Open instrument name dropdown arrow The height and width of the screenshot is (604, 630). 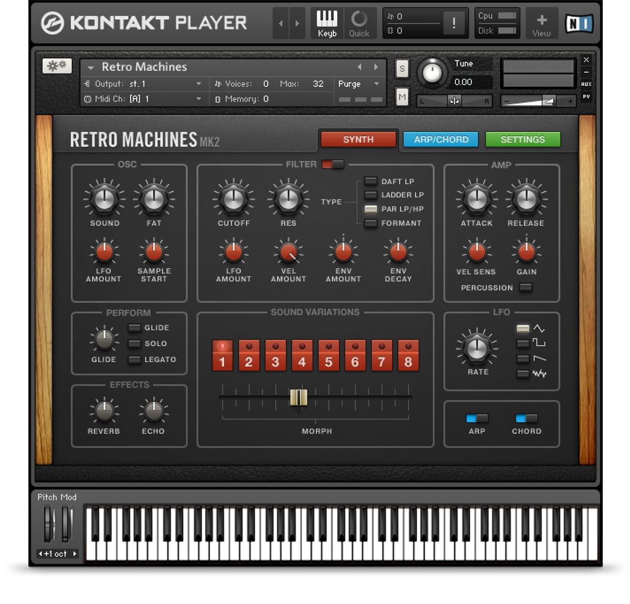coord(91,68)
